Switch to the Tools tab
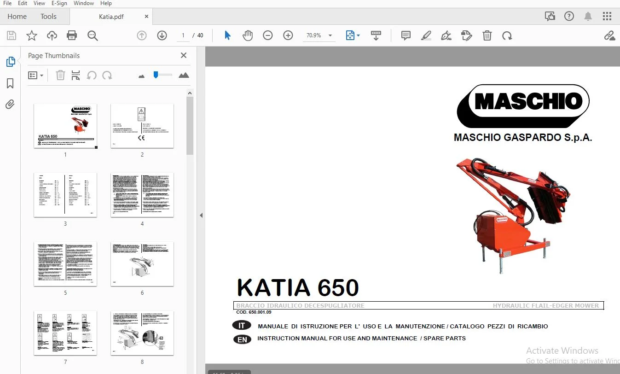Screen dimensions: 620x374 (x=48, y=17)
